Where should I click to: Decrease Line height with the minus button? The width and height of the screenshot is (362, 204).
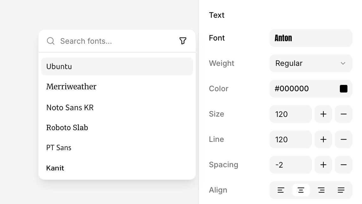(343, 139)
